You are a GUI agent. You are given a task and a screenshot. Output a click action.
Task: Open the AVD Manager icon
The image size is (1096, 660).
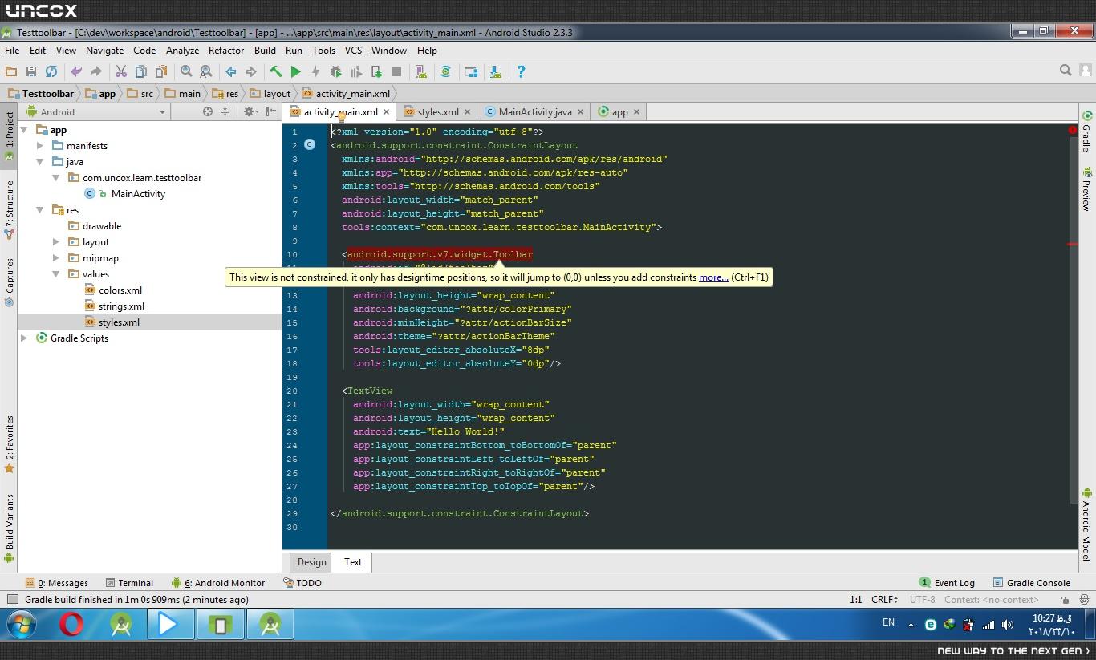pyautogui.click(x=420, y=71)
